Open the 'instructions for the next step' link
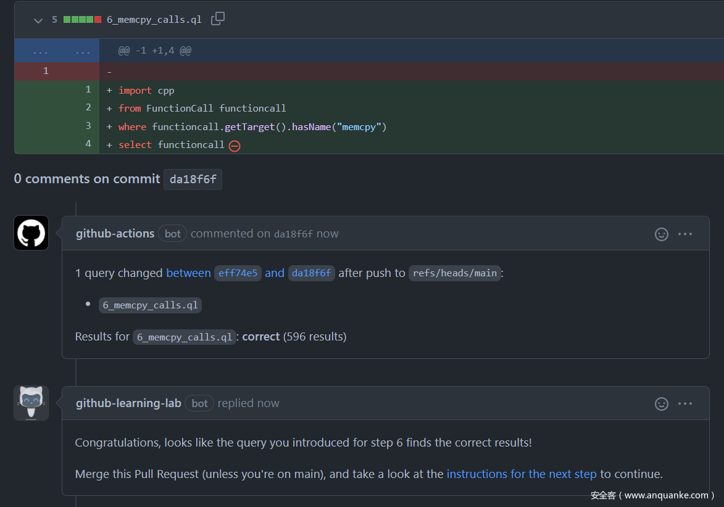Viewport: 724px width, 507px height. (522, 474)
